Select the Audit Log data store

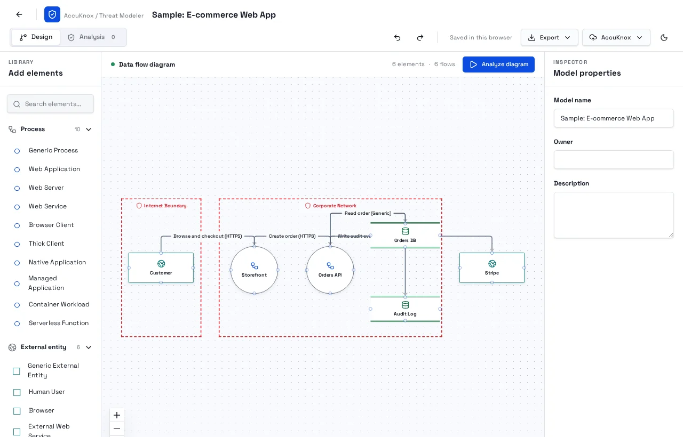[405, 309]
